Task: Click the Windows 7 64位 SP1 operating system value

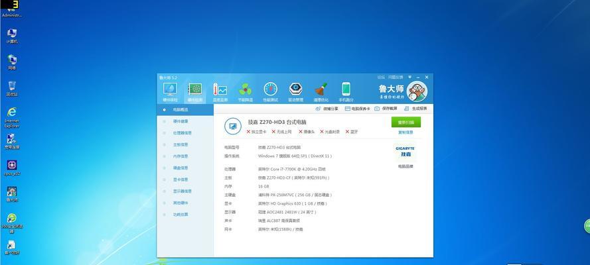Action: pyautogui.click(x=295, y=156)
